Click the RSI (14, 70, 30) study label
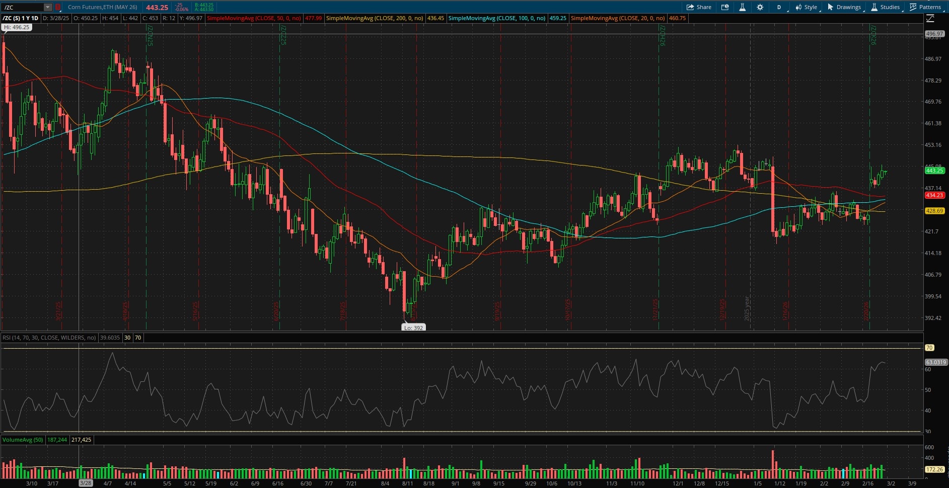The width and height of the screenshot is (949, 488). [48, 338]
